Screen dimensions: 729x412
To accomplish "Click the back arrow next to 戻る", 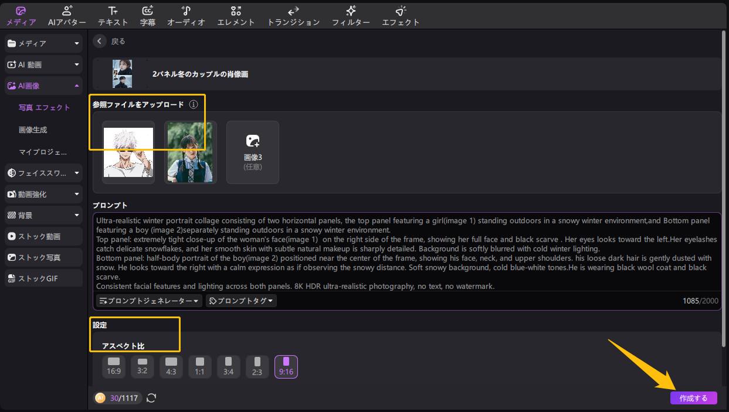I will click(100, 41).
